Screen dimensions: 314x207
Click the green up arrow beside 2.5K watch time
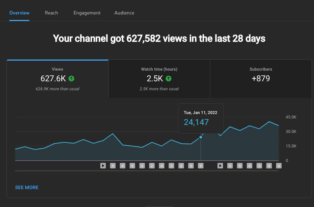click(169, 79)
